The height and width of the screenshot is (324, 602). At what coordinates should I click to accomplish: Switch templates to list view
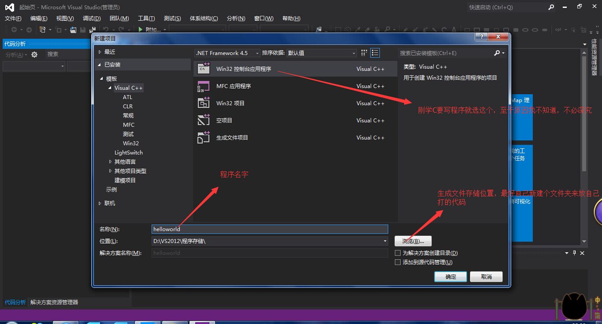[375, 53]
